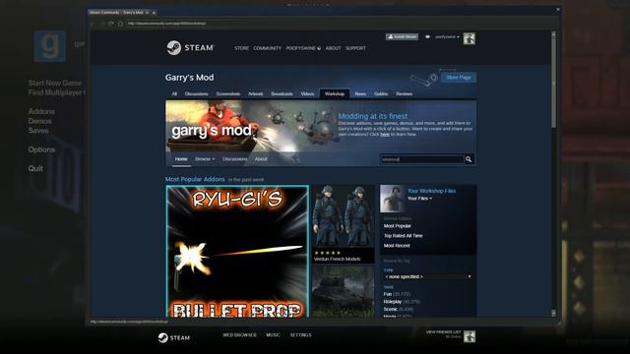Select the workshop Home tab
This screenshot has height=354, width=630.
181,159
